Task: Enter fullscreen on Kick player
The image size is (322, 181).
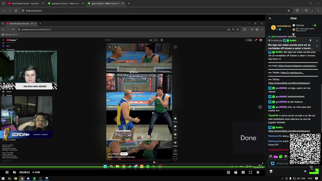Action: click(x=251, y=172)
